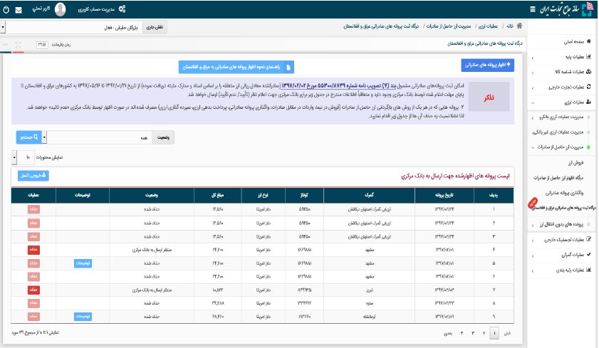Viewport: 599px width, 348px height.
Task: Click declare export licenses button
Action: 489,65
